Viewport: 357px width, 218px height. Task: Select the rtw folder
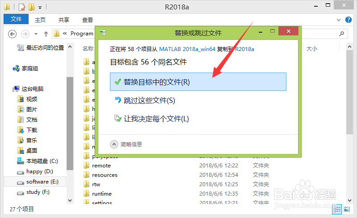coord(96,184)
